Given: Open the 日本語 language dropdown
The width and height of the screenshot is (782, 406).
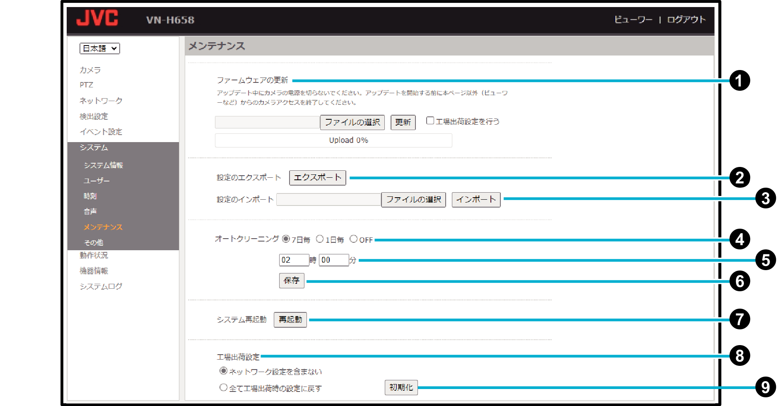Looking at the screenshot, I should pos(100,48).
